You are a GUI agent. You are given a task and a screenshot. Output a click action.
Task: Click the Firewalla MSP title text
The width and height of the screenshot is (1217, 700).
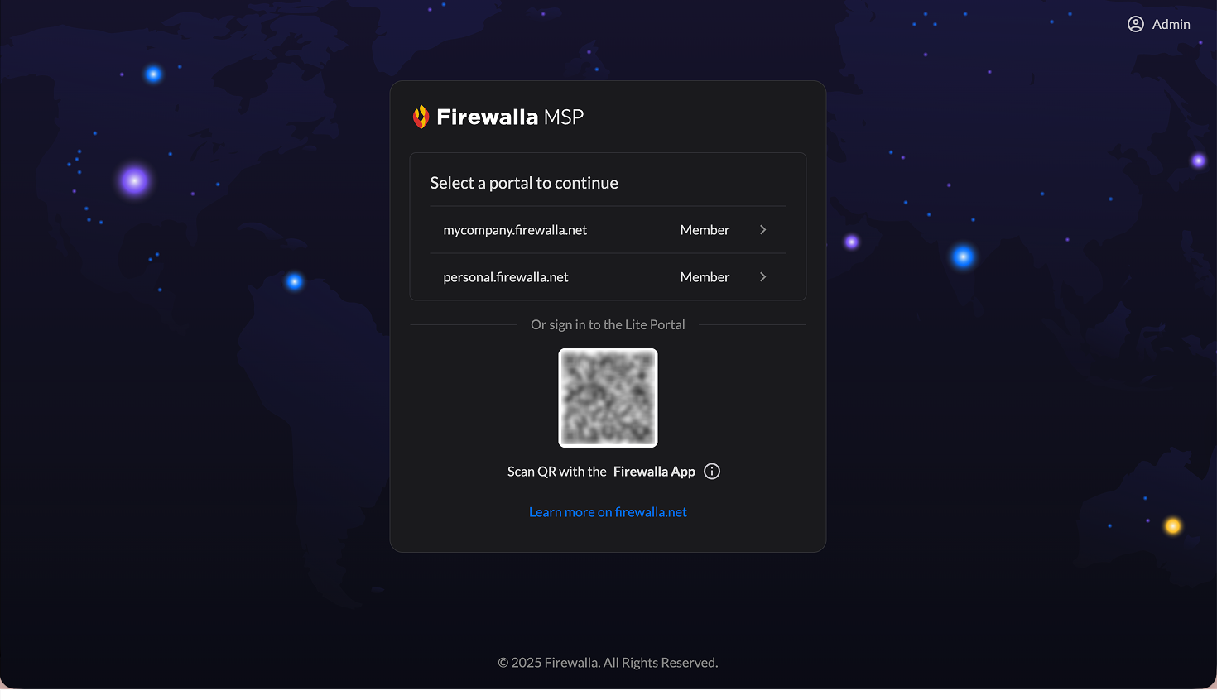[x=510, y=117]
